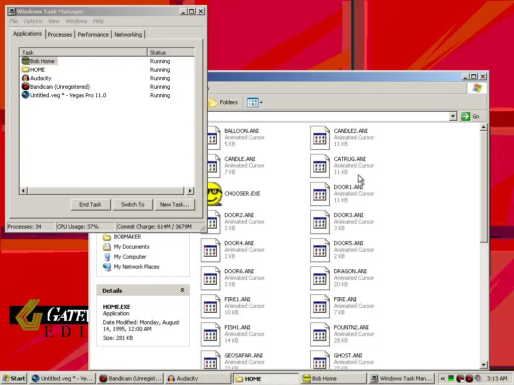Image resolution: width=514 pixels, height=385 pixels.
Task: Select the FOUNTN2.ANI file icon
Action: point(320,334)
